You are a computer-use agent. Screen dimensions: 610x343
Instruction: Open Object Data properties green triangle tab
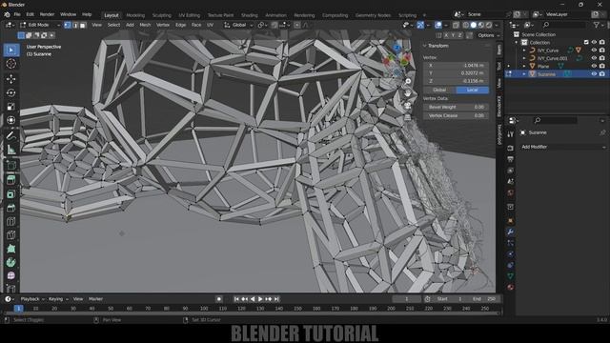pos(511,275)
